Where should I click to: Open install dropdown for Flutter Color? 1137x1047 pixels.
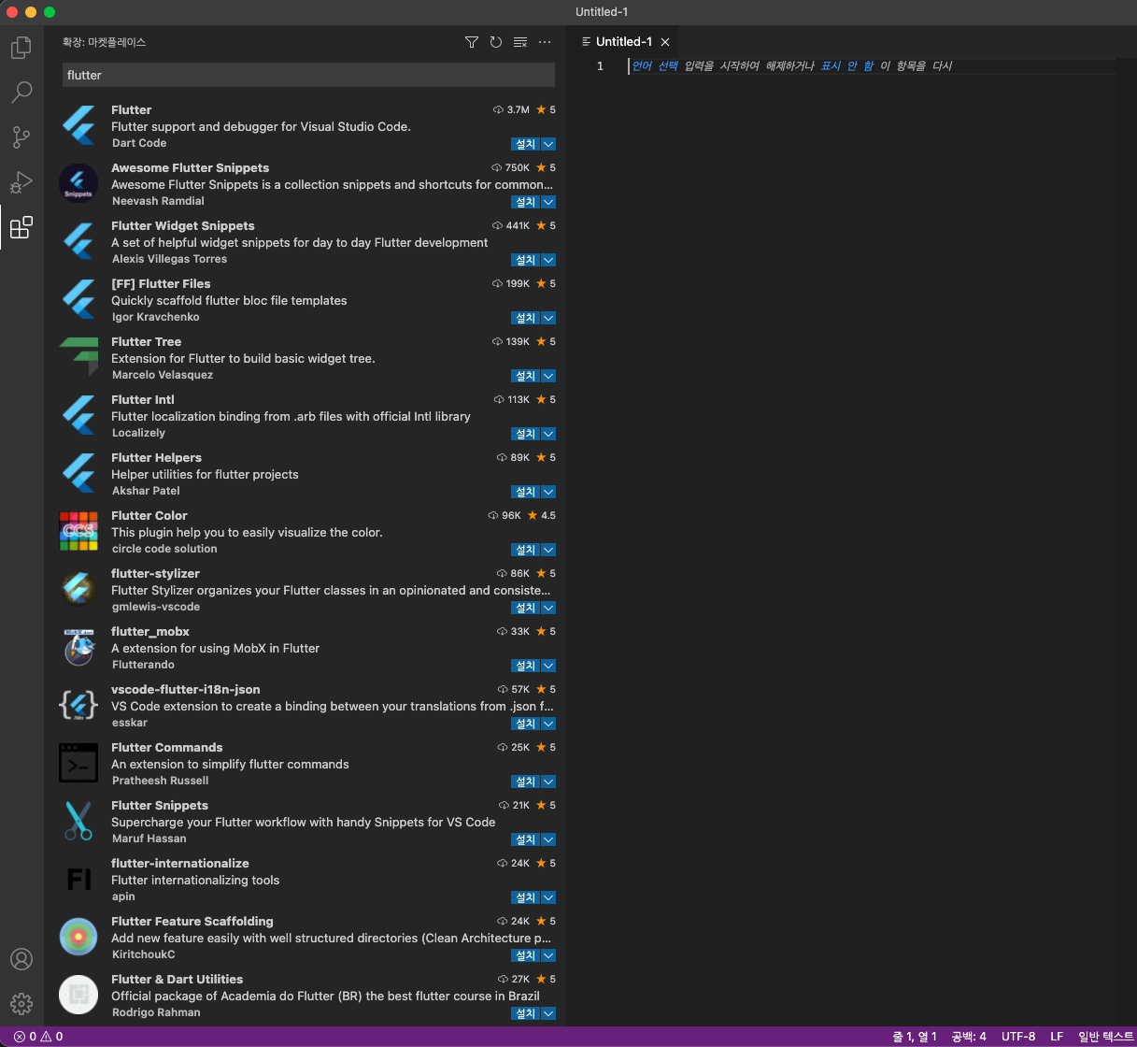pyautogui.click(x=548, y=550)
